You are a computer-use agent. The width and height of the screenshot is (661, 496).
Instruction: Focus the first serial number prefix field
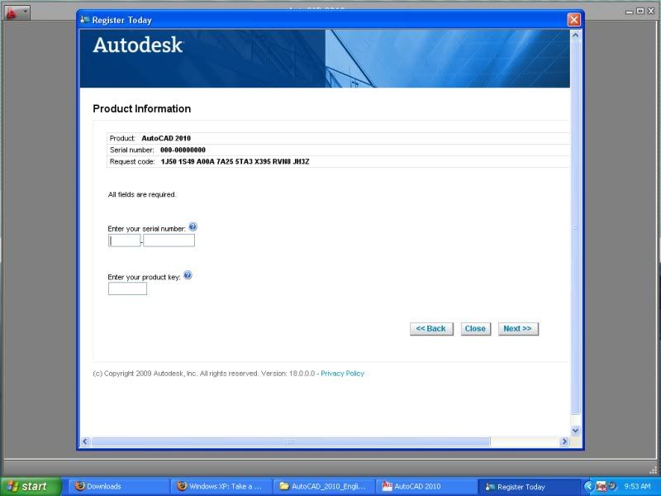coord(125,241)
